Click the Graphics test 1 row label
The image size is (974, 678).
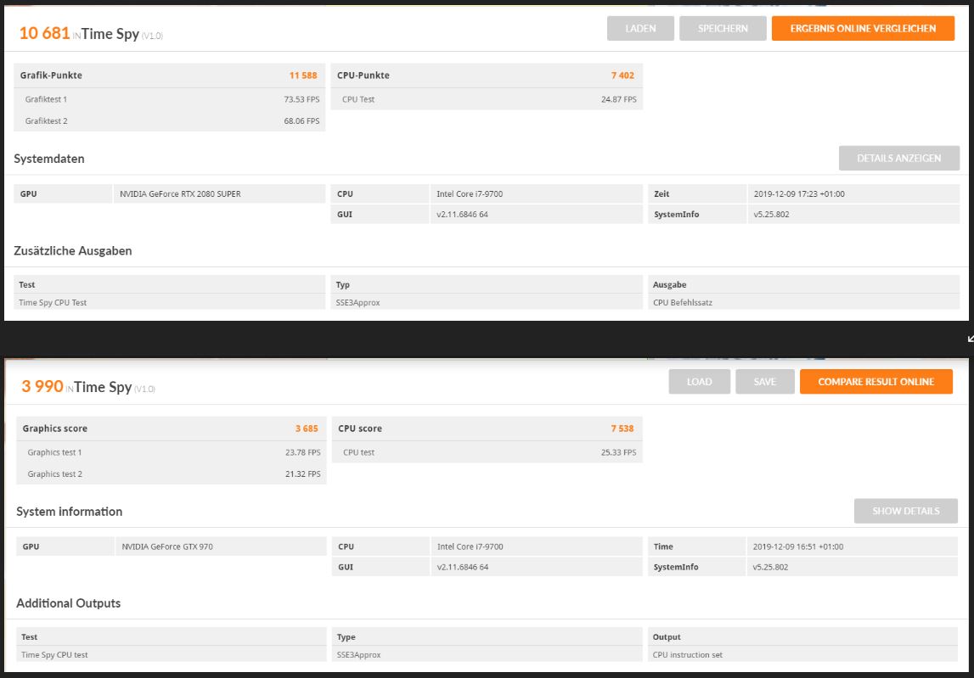(x=54, y=452)
